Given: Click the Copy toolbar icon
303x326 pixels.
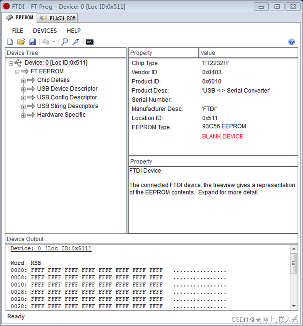Looking at the screenshot, I should pyautogui.click(x=45, y=42).
